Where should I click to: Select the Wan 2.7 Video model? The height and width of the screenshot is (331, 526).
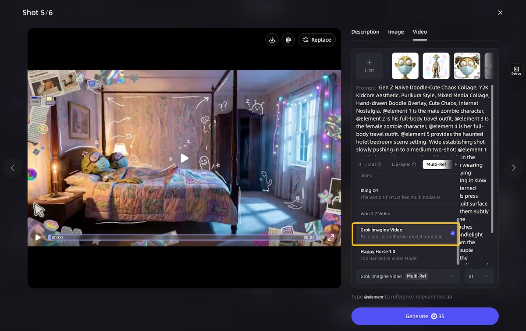click(405, 214)
